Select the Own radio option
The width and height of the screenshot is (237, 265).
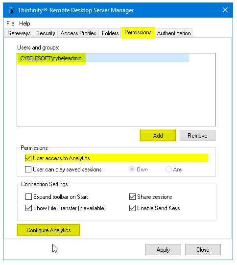(x=132, y=169)
